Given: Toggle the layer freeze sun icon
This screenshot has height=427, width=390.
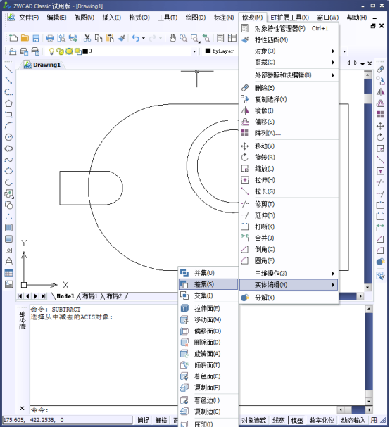Looking at the screenshot, I should coord(69,51).
